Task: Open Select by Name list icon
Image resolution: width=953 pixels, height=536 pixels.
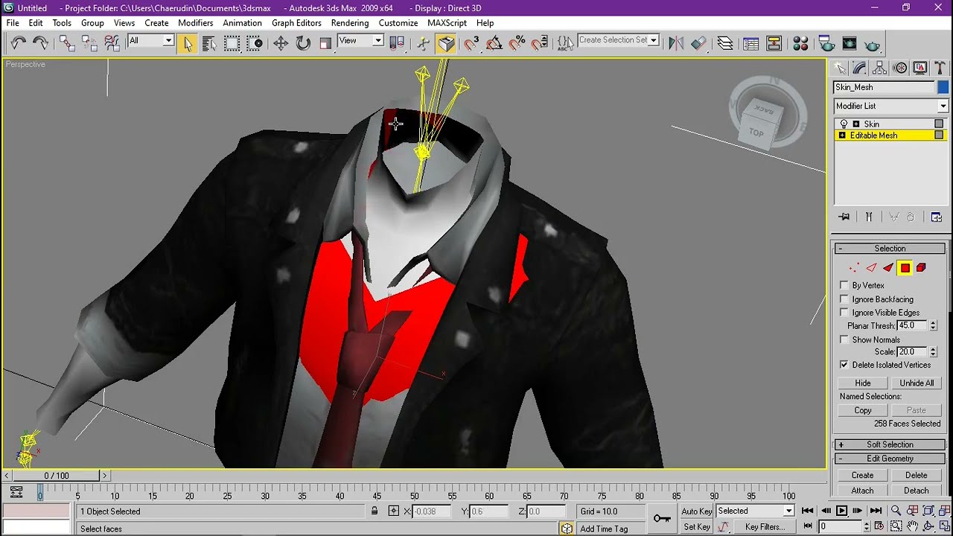Action: 209,43
